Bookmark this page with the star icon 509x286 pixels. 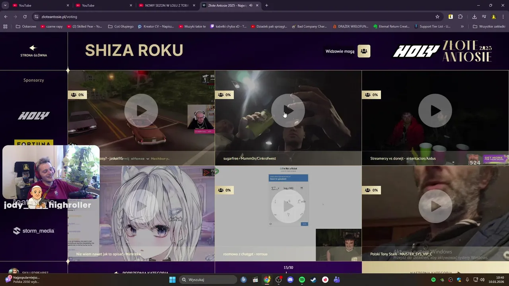[437, 17]
